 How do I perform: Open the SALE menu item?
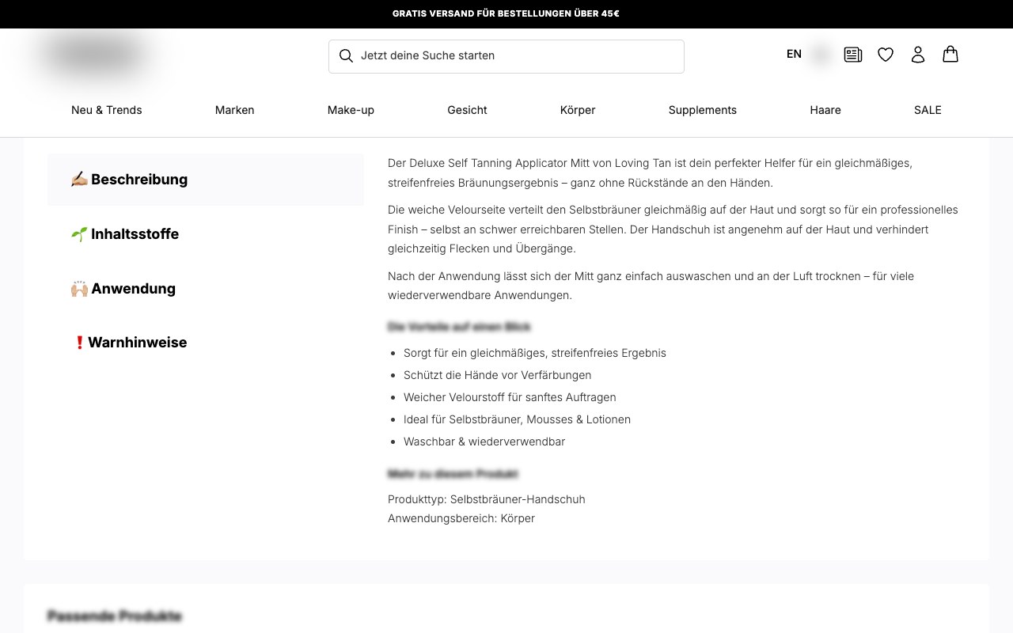(928, 110)
